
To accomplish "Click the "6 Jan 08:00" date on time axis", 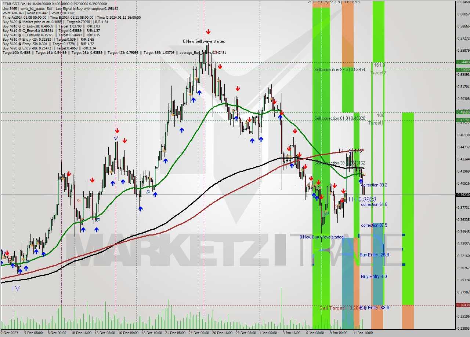I will click(315, 333).
